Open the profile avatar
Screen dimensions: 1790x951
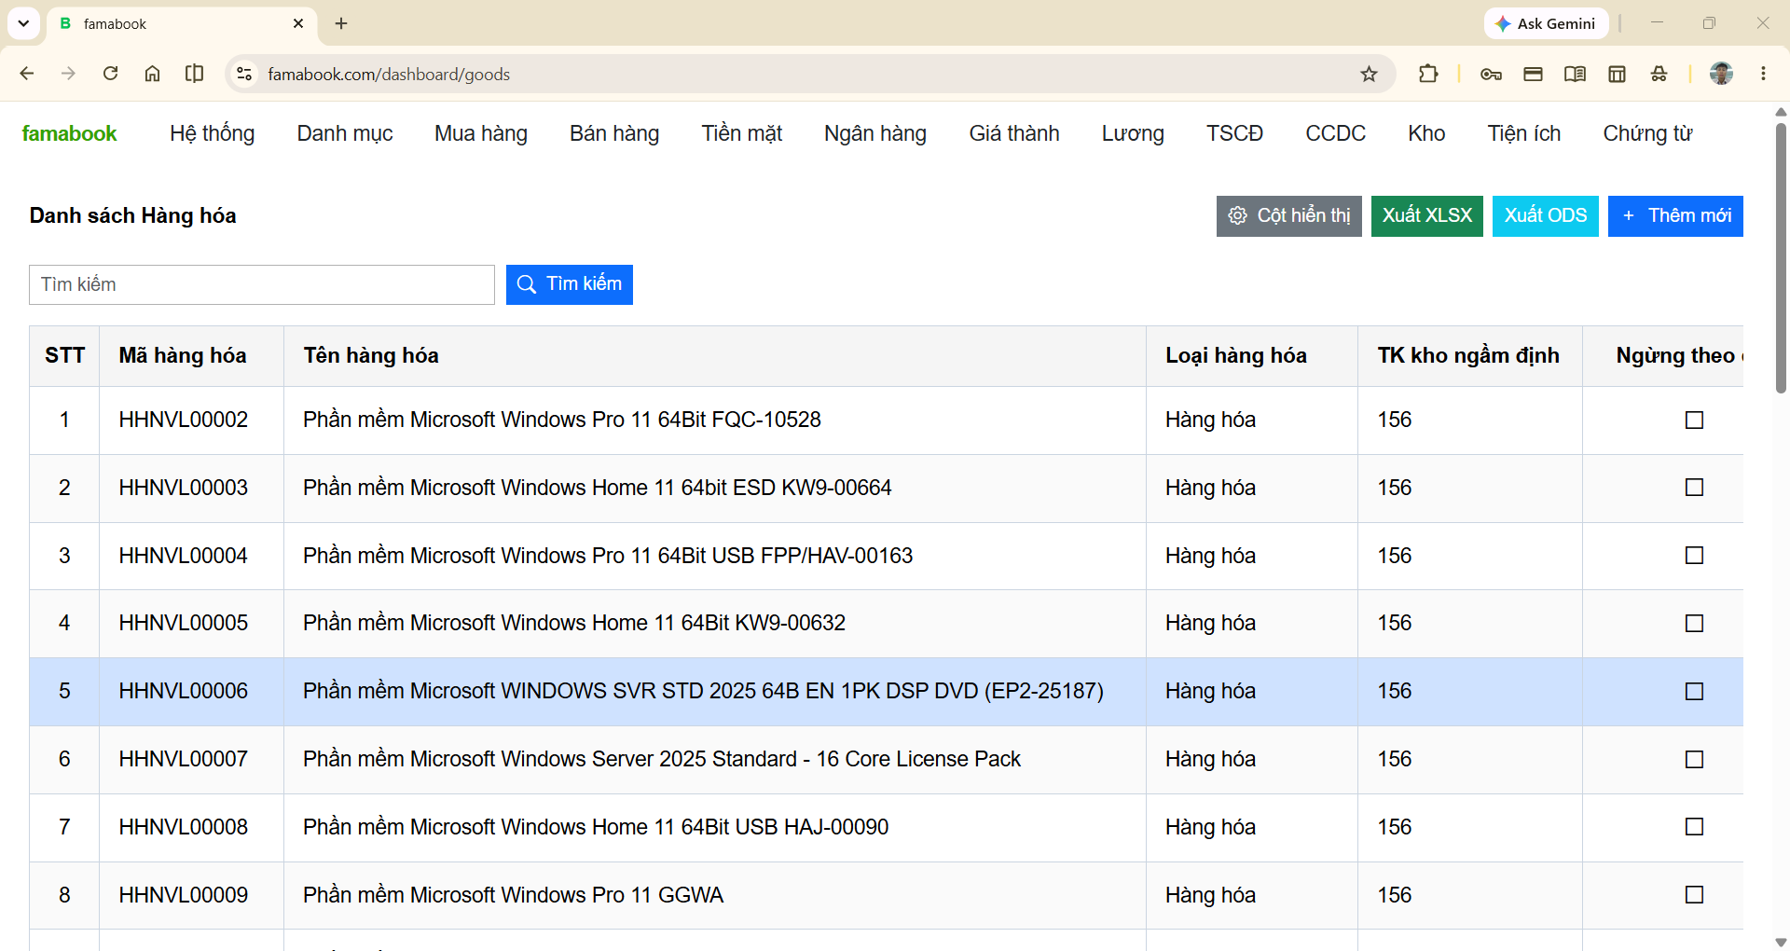1721,74
